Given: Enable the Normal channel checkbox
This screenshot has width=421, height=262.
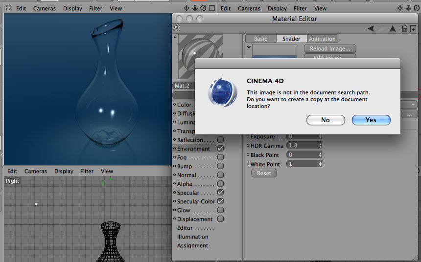Looking at the screenshot, I should 220,175.
